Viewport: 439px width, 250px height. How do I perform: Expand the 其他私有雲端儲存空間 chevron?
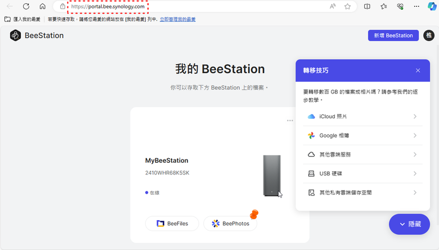pyautogui.click(x=415, y=193)
